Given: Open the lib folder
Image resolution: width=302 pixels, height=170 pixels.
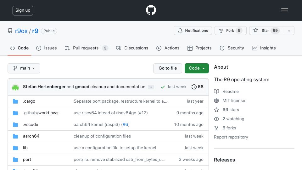Looking at the screenshot, I should tap(25, 148).
